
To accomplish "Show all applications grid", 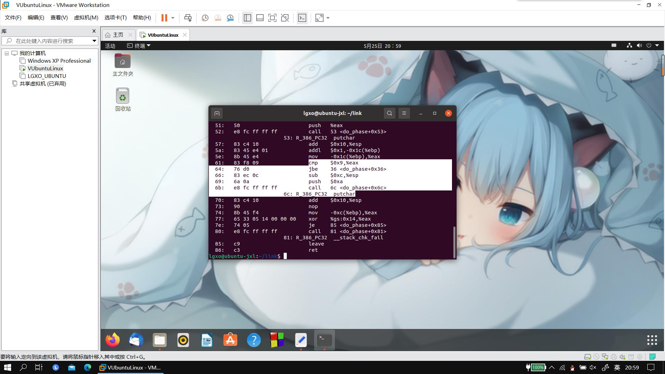I will click(x=652, y=340).
